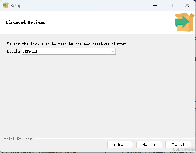The height and width of the screenshot is (153, 196).
Task: Click the installer box logo image
Action: click(185, 22)
